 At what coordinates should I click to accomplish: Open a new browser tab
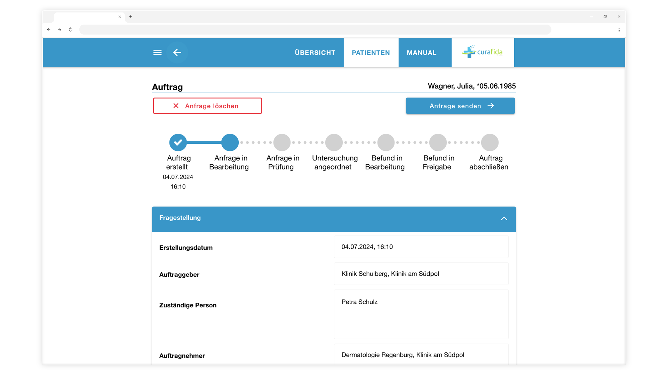[x=131, y=17]
